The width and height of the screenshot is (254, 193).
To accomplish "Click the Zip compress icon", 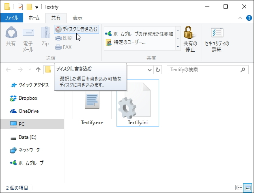I will coord(45,36).
